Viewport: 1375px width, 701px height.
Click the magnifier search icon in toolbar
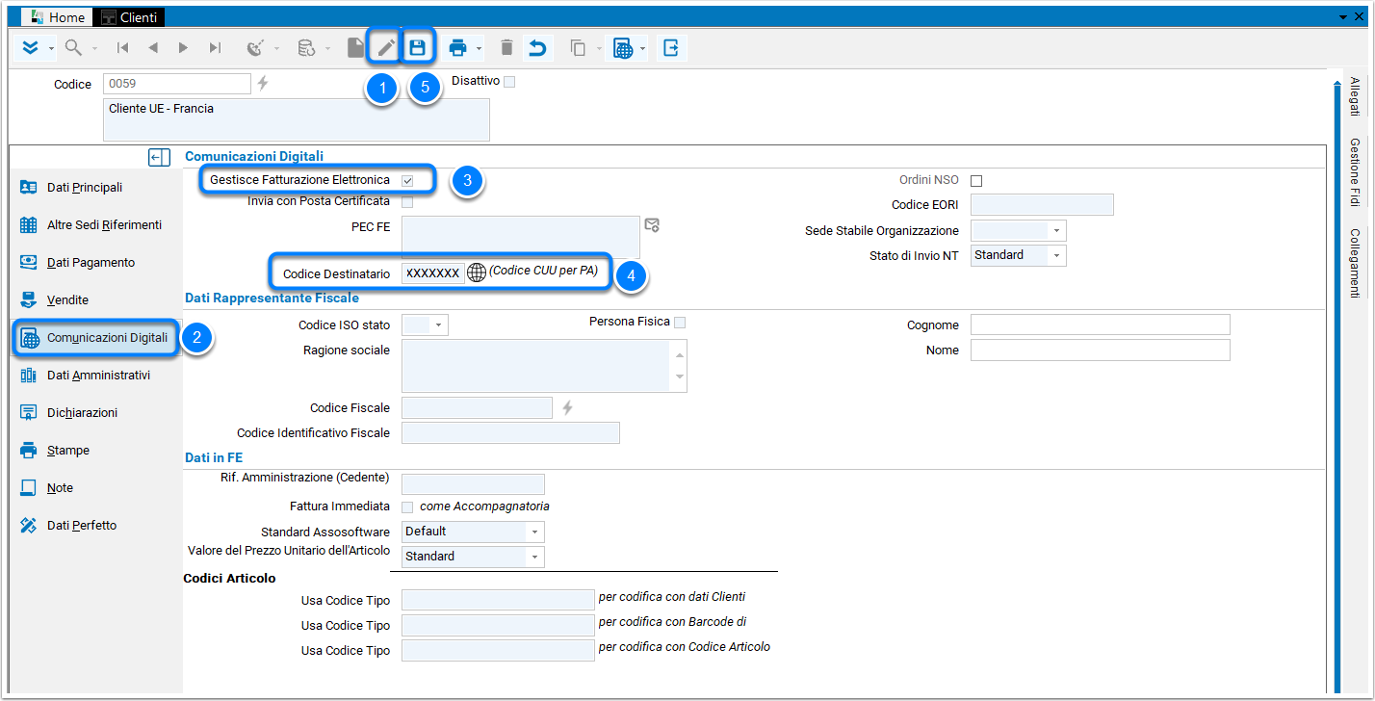[73, 47]
